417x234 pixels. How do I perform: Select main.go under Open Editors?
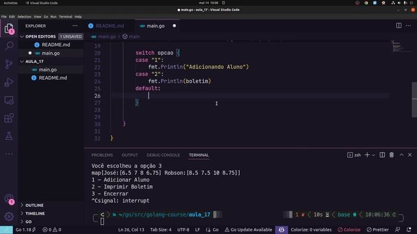click(51, 53)
